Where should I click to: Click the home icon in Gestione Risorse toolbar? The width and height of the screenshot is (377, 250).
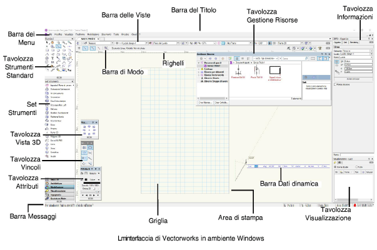pos(223,58)
